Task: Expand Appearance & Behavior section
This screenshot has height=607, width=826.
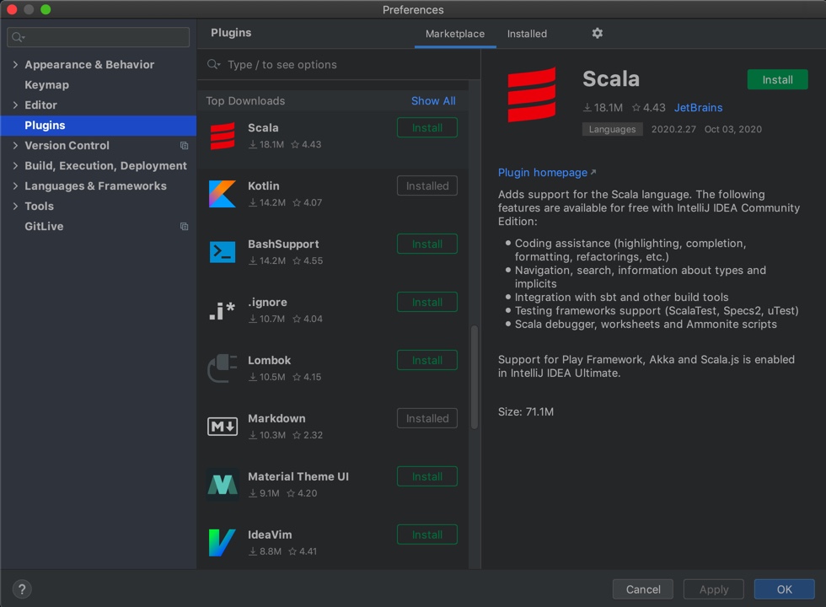Action: 15,64
